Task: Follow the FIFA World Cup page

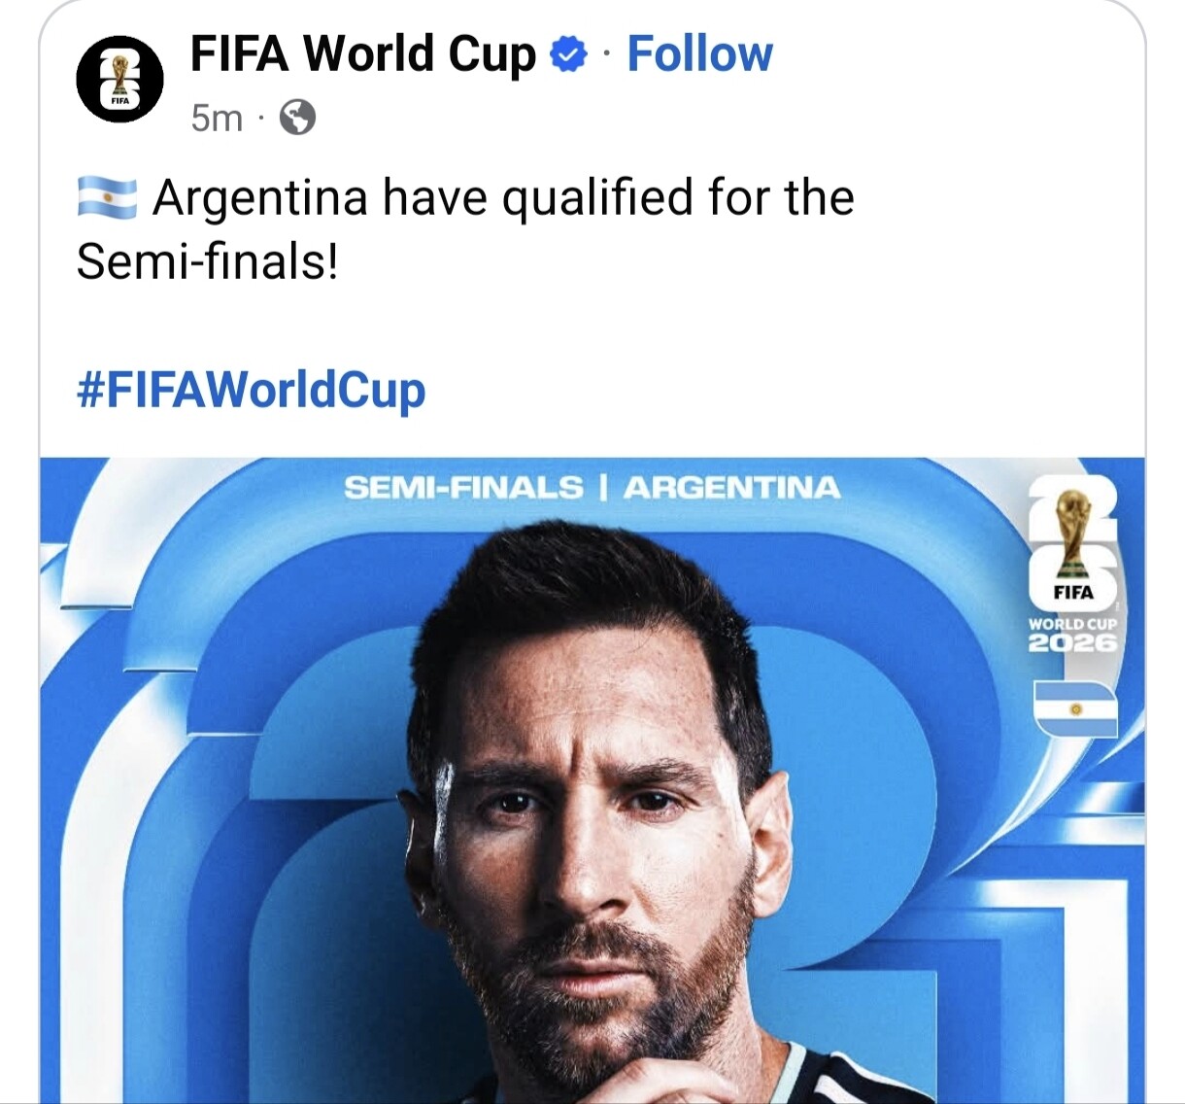Action: coord(699,54)
